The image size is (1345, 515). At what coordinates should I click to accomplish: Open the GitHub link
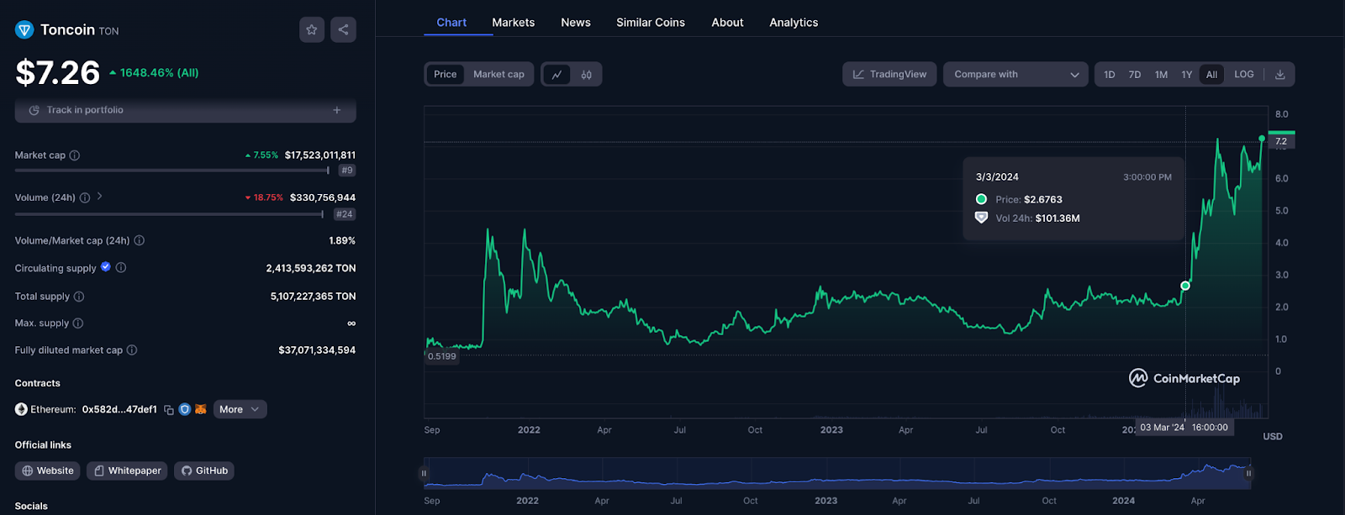[204, 470]
